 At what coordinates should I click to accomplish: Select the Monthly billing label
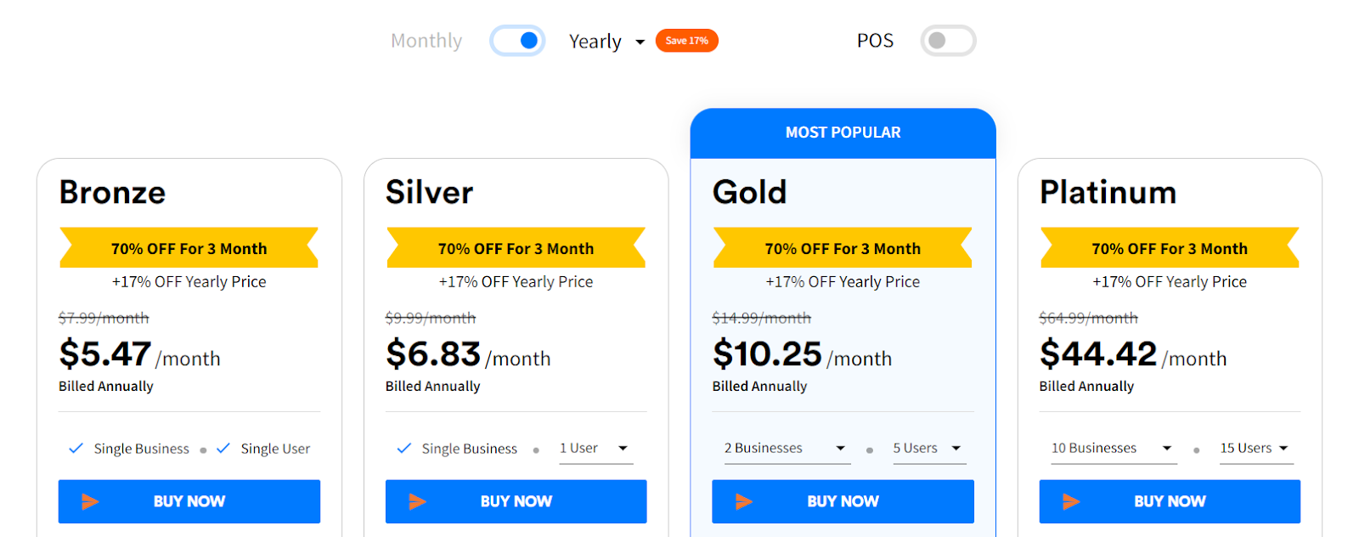point(426,40)
